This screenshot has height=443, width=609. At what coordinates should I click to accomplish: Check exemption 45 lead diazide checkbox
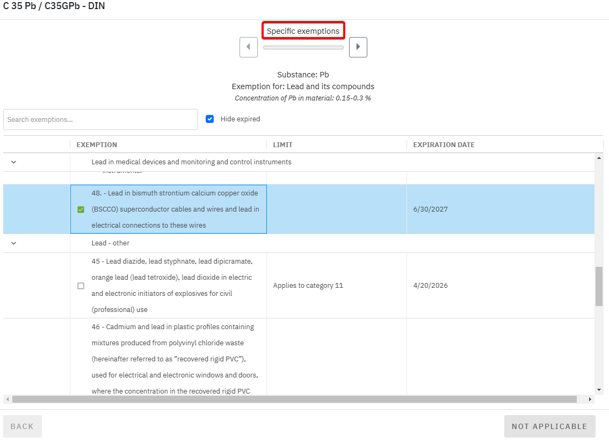point(81,286)
